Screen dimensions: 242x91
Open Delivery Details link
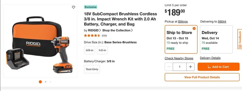tap(210, 58)
